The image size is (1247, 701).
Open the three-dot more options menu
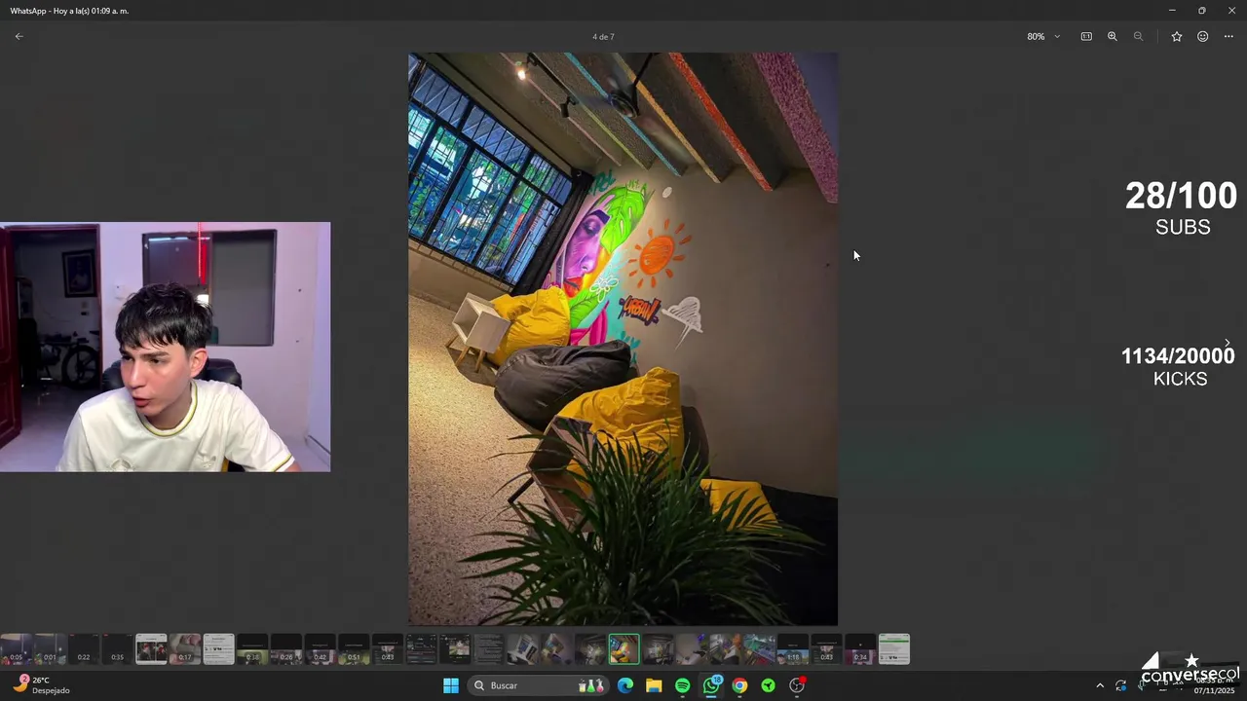pyautogui.click(x=1228, y=36)
